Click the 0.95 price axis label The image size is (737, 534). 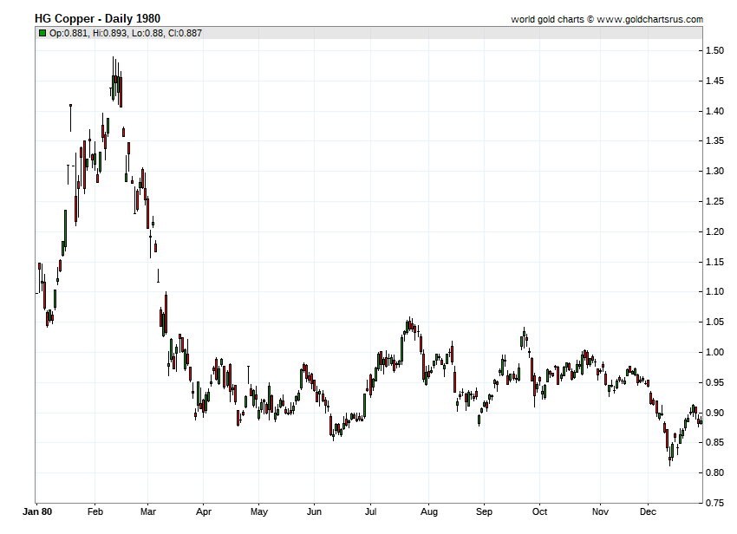coord(714,382)
